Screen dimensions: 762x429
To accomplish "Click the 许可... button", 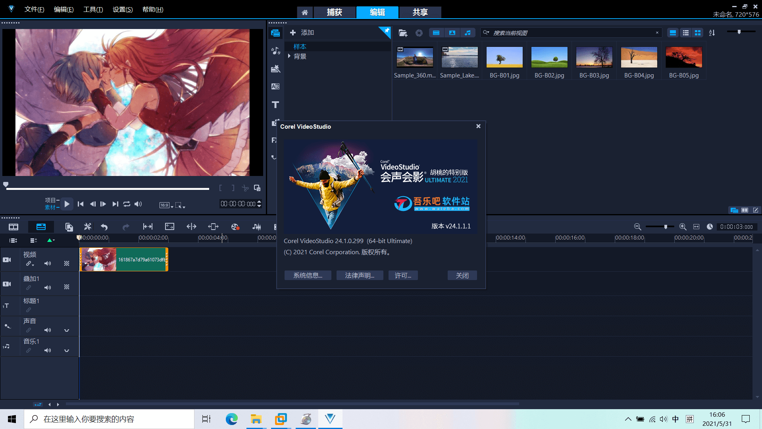I will (403, 275).
